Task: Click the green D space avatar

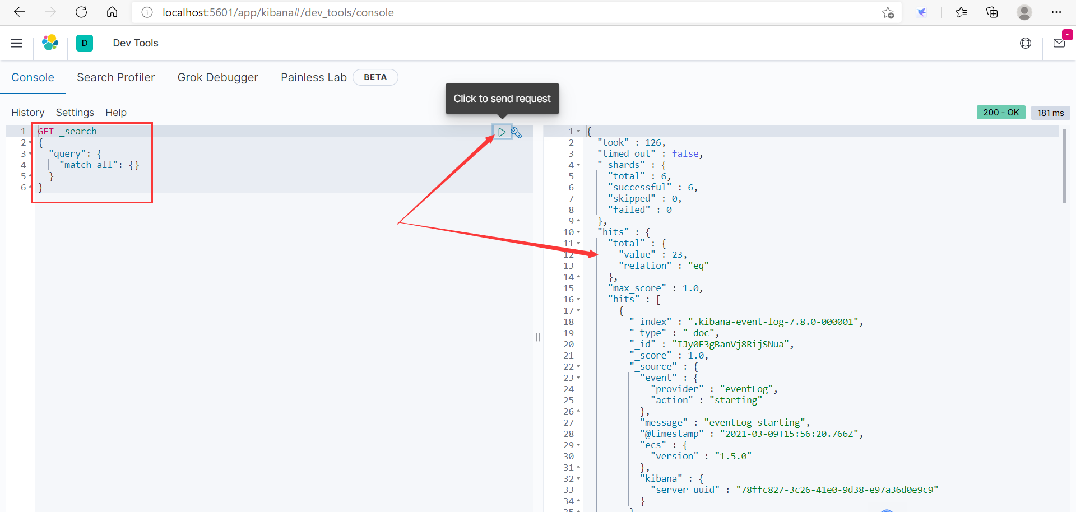Action: 85,43
